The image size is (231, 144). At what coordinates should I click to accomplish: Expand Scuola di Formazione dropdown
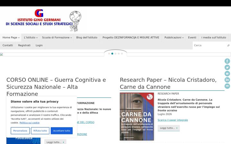57,37
